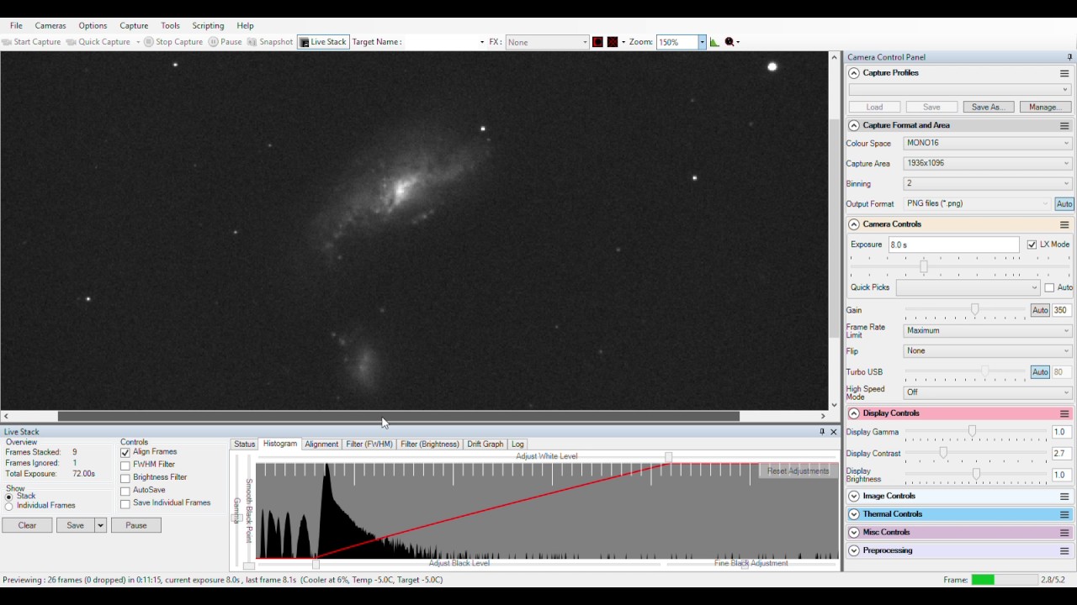Open the Thermal Controls hamburger menu
The height and width of the screenshot is (605, 1077).
1064,515
